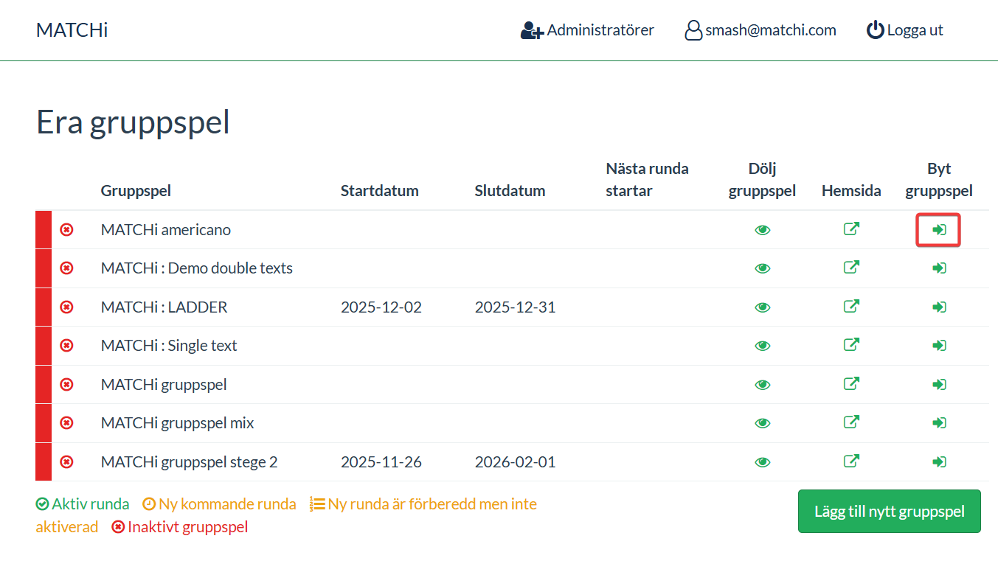
Task: Click inactive status icon beside MATCHi americano
Action: (x=66, y=230)
